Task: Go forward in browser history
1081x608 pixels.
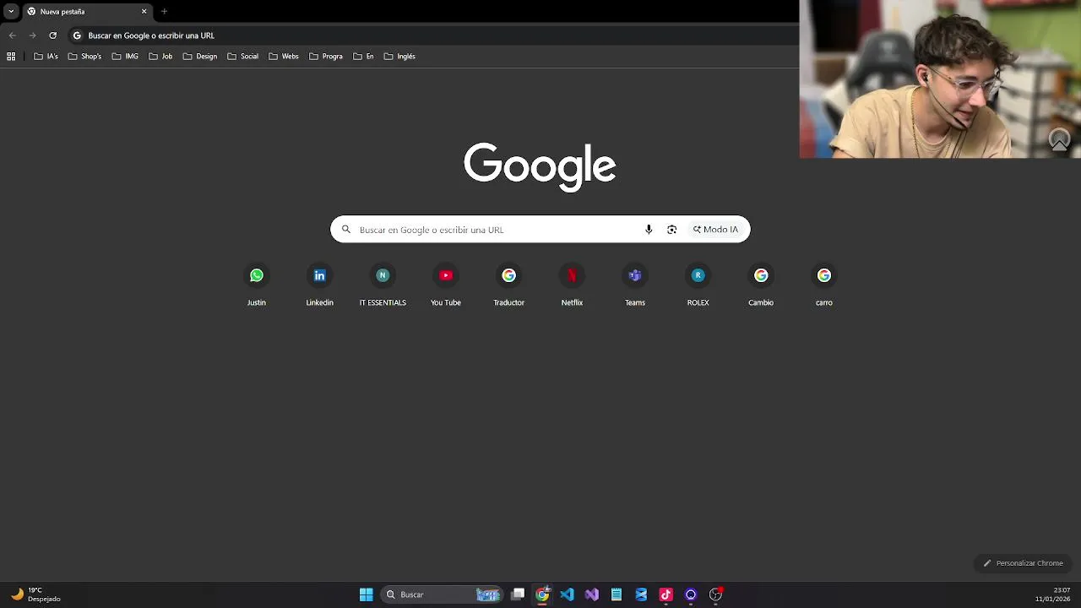Action: (x=32, y=35)
